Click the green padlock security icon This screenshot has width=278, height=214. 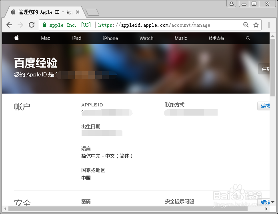(x=44, y=25)
